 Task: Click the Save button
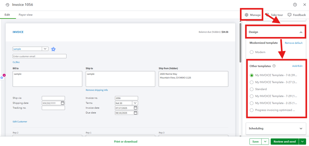(255, 141)
